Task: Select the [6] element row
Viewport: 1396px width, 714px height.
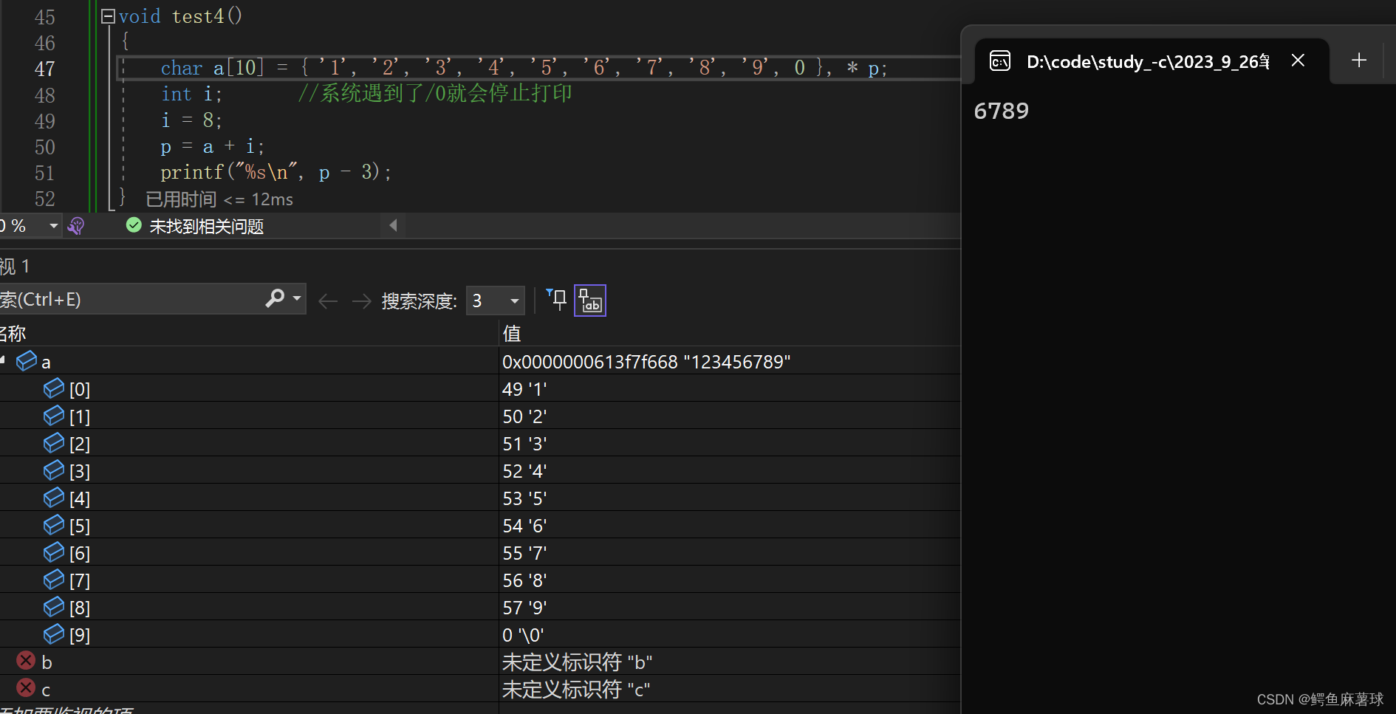Action: 480,552
